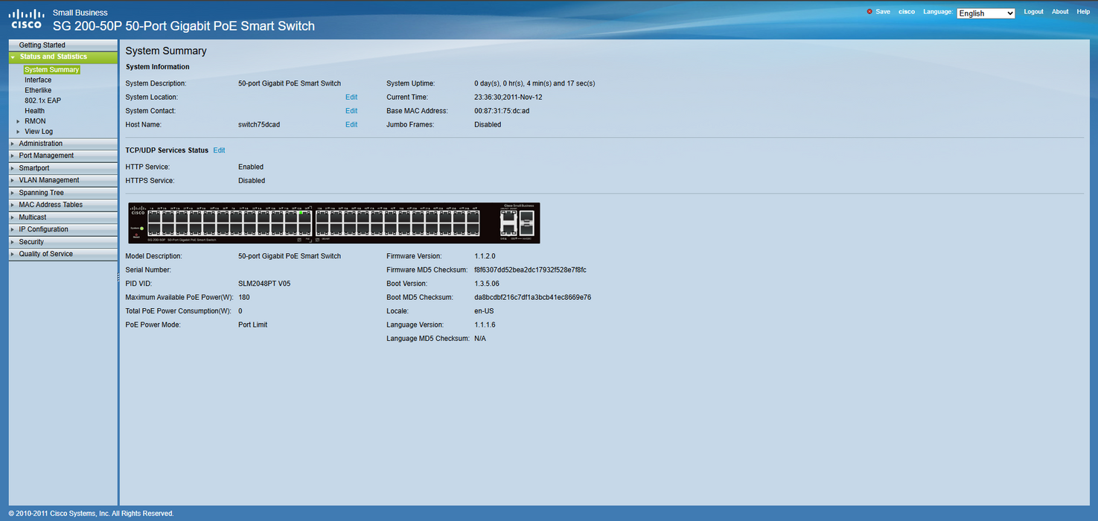Click the green System LED on switch image
The width and height of the screenshot is (1098, 521).
coord(141,228)
